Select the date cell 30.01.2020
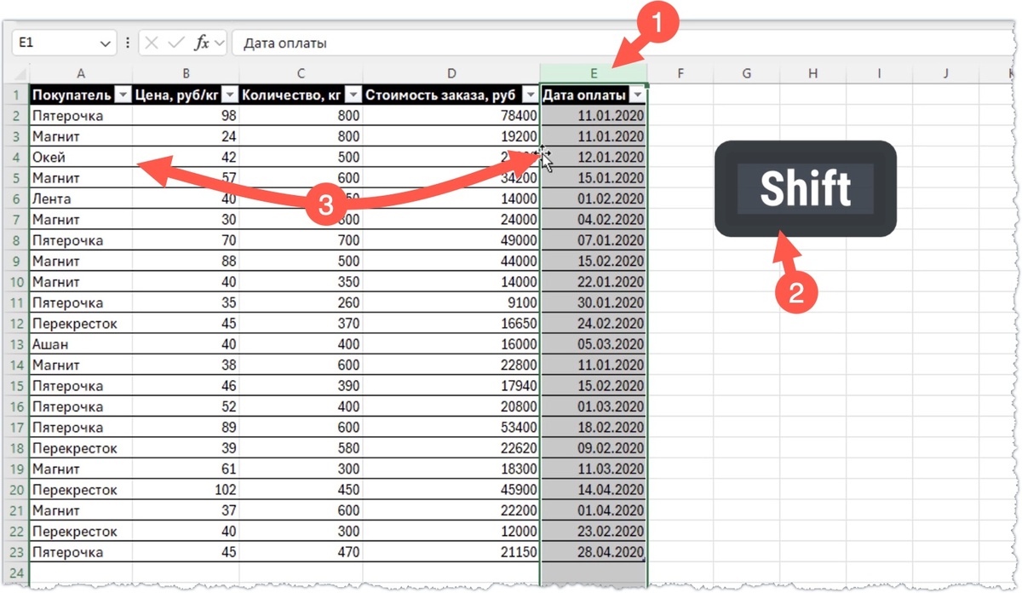The image size is (1022, 593). pyautogui.click(x=594, y=303)
